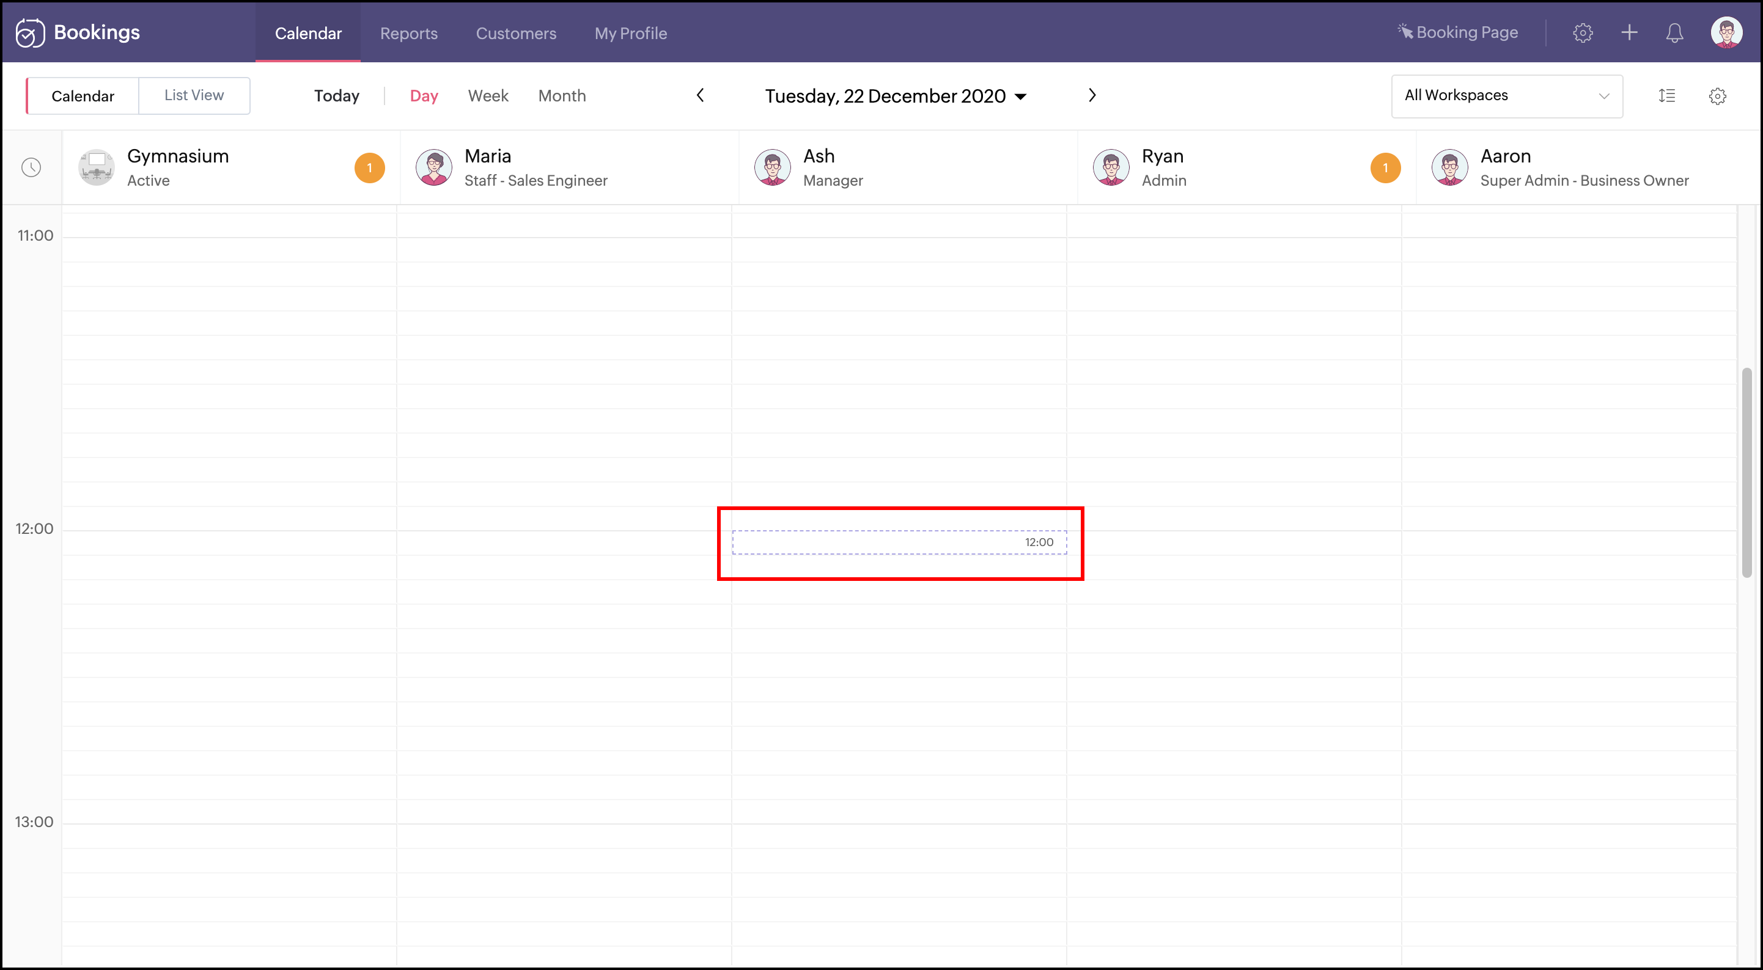Select Week view
Image resolution: width=1763 pixels, height=970 pixels.
[488, 96]
